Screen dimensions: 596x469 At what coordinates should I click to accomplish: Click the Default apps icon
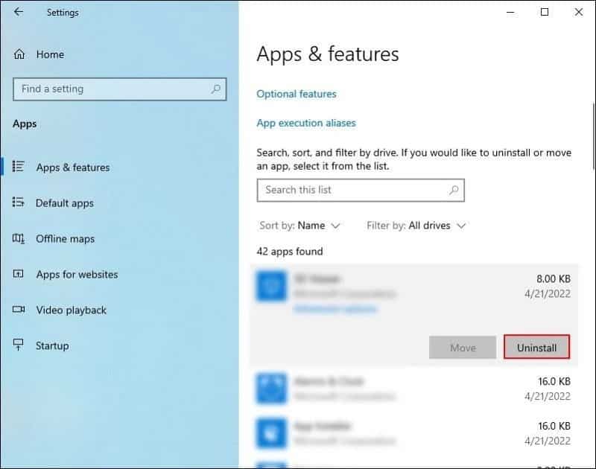tap(18, 202)
